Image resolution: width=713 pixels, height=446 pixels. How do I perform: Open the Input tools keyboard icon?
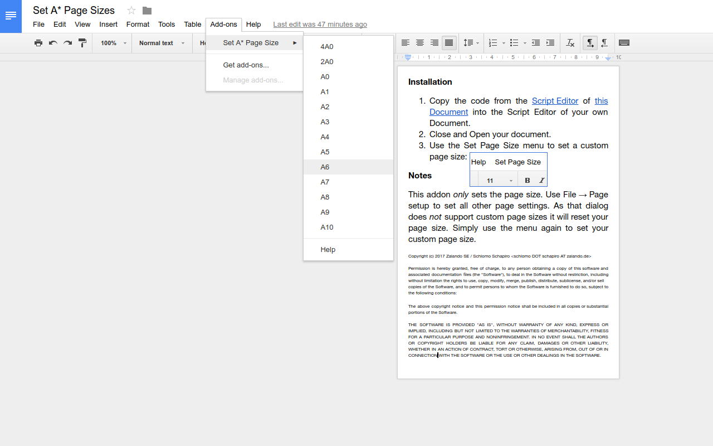click(x=624, y=43)
